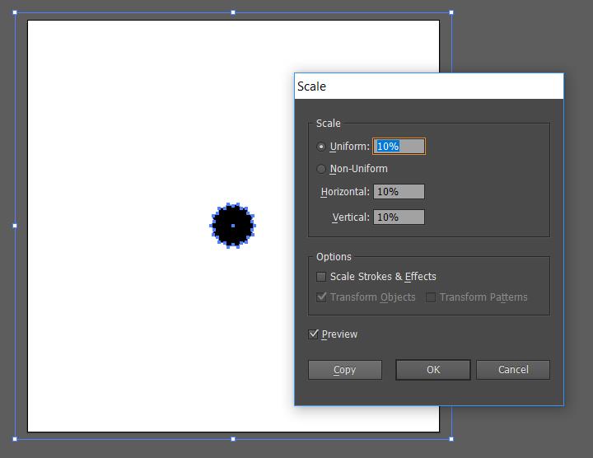
Task: Click the top-left bounding box handle
Action: pos(15,12)
